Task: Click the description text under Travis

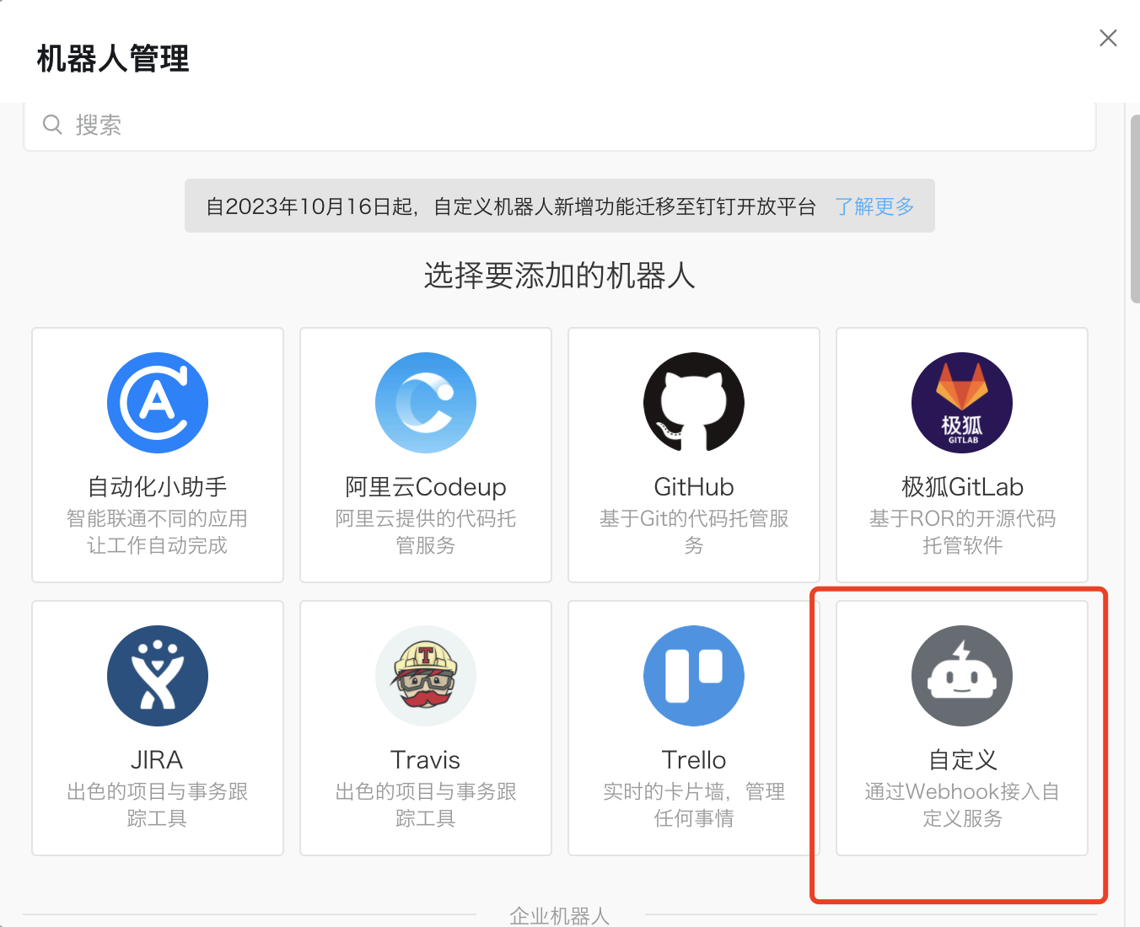Action: click(426, 805)
